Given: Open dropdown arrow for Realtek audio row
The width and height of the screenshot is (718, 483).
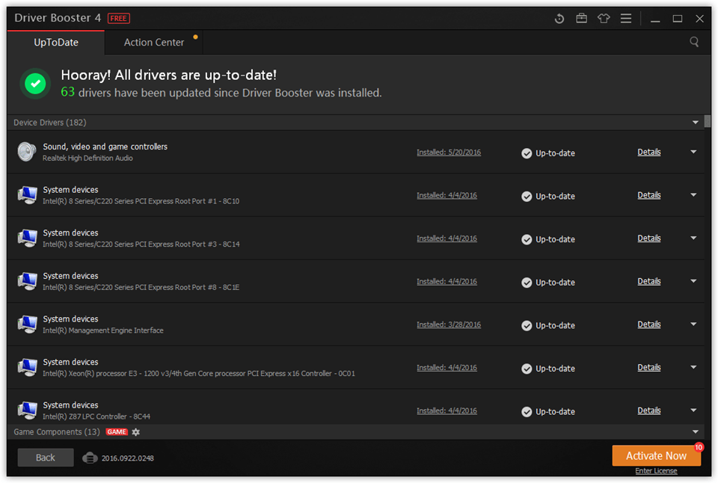Looking at the screenshot, I should coord(693,152).
